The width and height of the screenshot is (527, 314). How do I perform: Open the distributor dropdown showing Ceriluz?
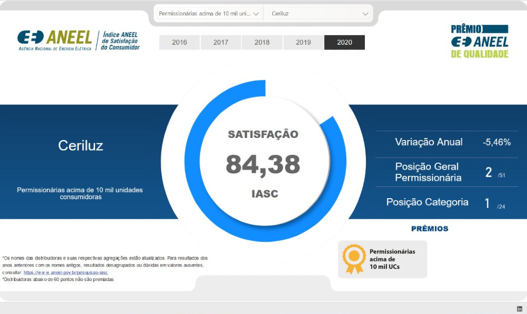coord(320,14)
